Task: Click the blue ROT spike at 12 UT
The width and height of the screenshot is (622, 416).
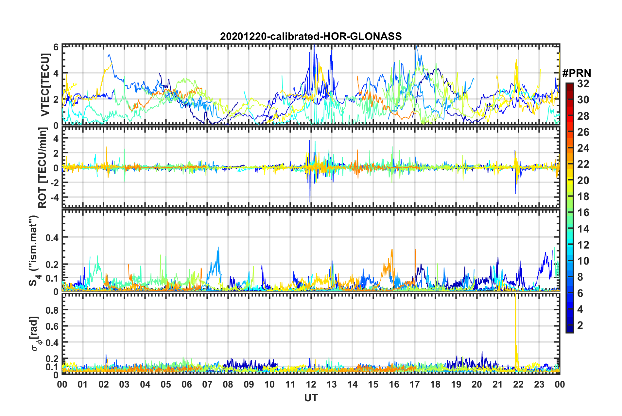Action: click(310, 172)
